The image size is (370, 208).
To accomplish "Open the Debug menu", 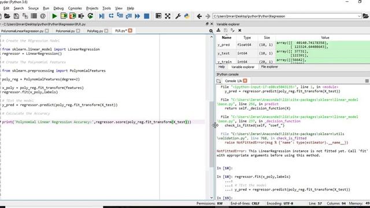I will (x=58, y=8).
